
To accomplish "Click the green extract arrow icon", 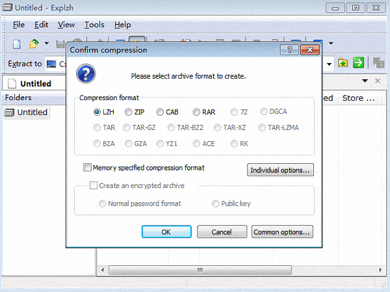I will pos(358,63).
